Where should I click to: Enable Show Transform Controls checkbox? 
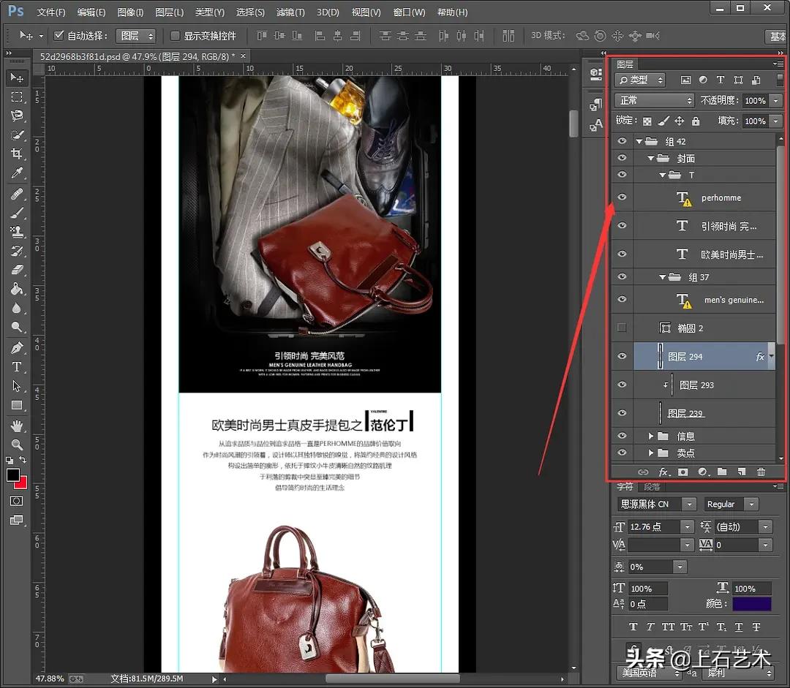pyautogui.click(x=175, y=36)
